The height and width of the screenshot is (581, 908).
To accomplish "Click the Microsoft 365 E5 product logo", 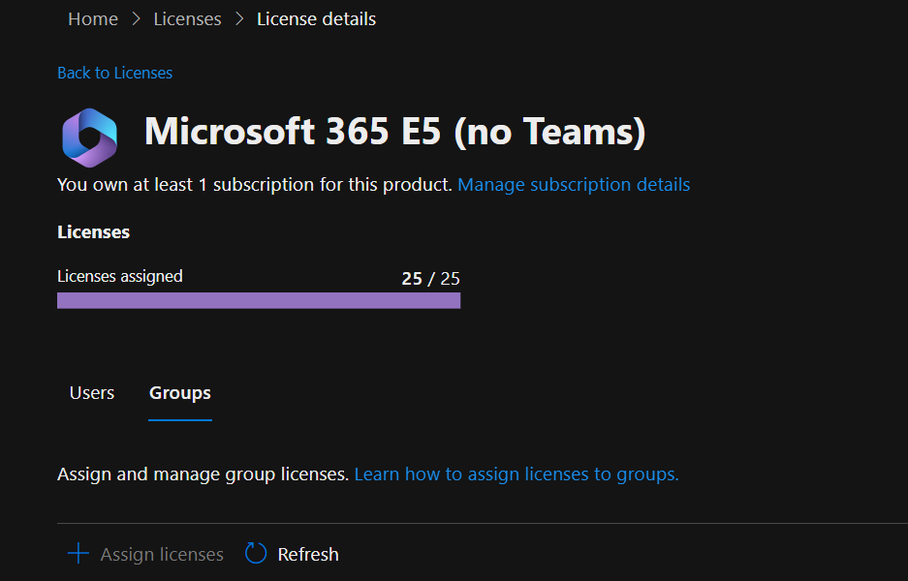I will (x=88, y=138).
